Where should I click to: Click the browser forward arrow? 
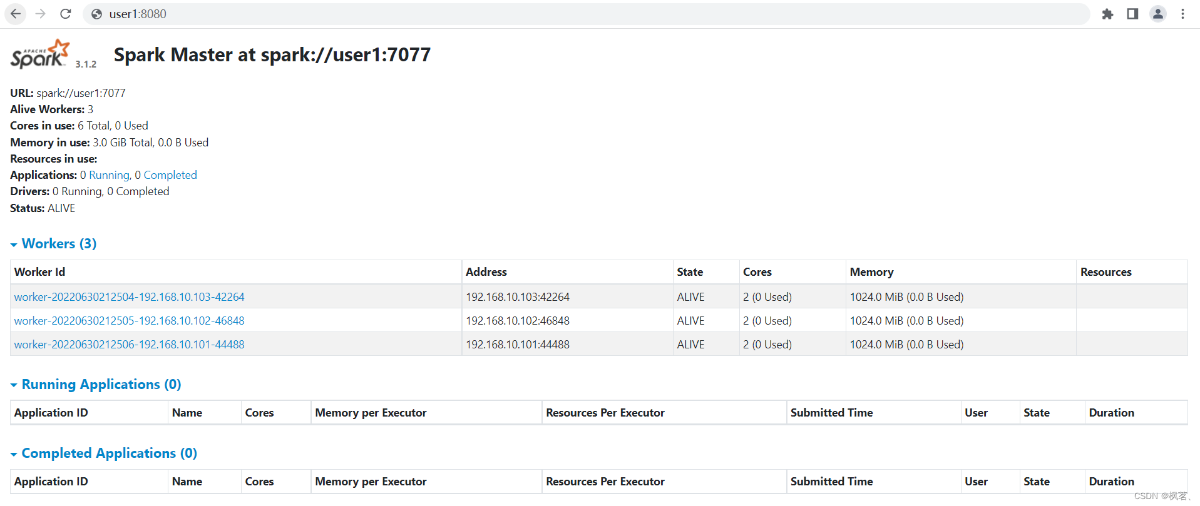pyautogui.click(x=41, y=14)
